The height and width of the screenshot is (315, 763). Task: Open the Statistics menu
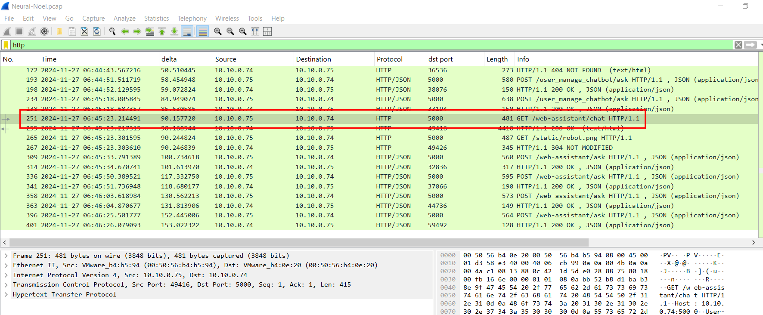tap(156, 19)
